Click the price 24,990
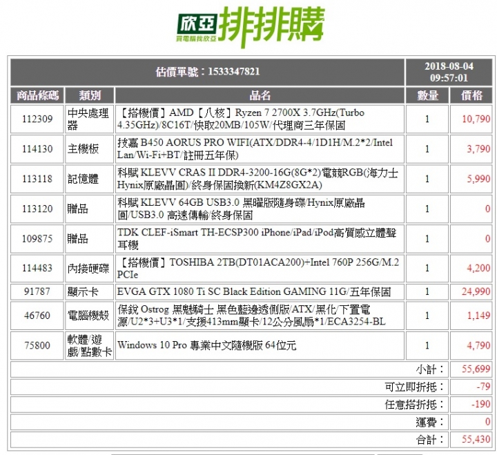The height and width of the screenshot is (455, 497). pyautogui.click(x=476, y=291)
